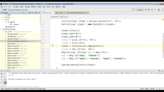This screenshot has height=92, width=164.
Task: Open the Runner run configuration dropdown
Action: (140, 10)
